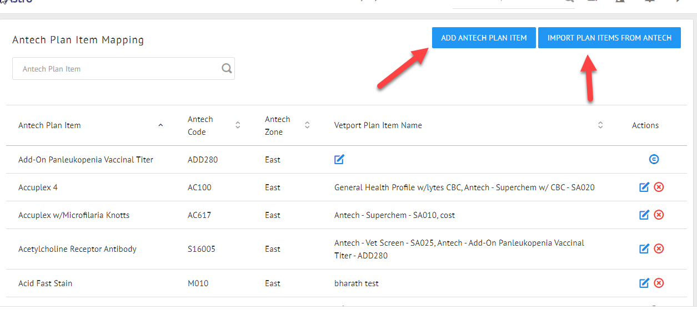The image size is (697, 310).
Task: Delete Accuplex w/Microfilaria Knotts mapping
Action: coord(659,215)
